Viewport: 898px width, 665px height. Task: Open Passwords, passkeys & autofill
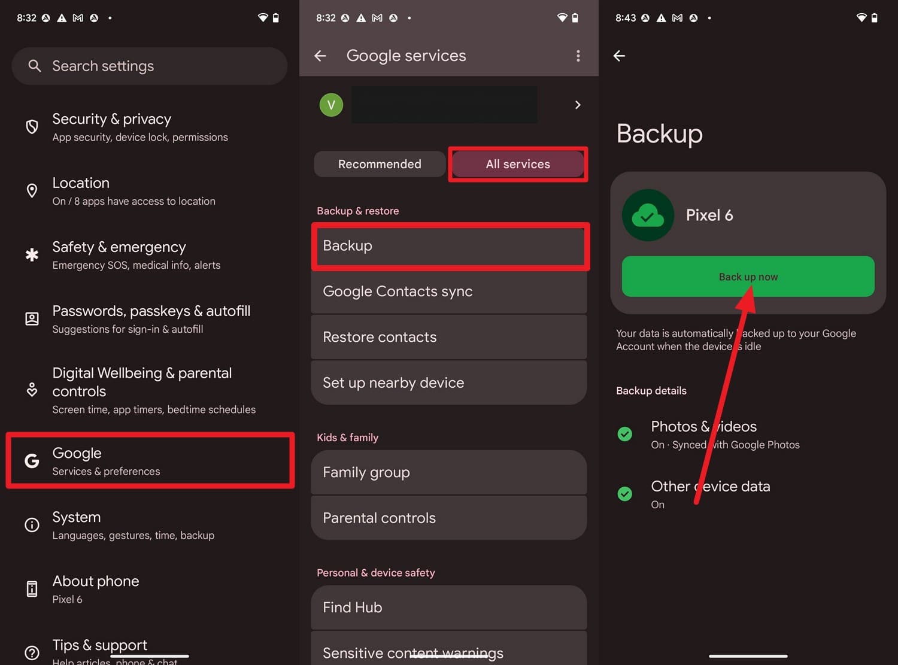(150, 320)
